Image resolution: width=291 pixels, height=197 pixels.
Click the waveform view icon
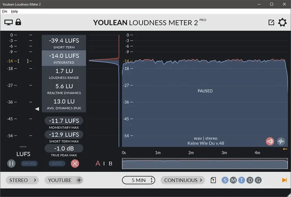click(281, 141)
